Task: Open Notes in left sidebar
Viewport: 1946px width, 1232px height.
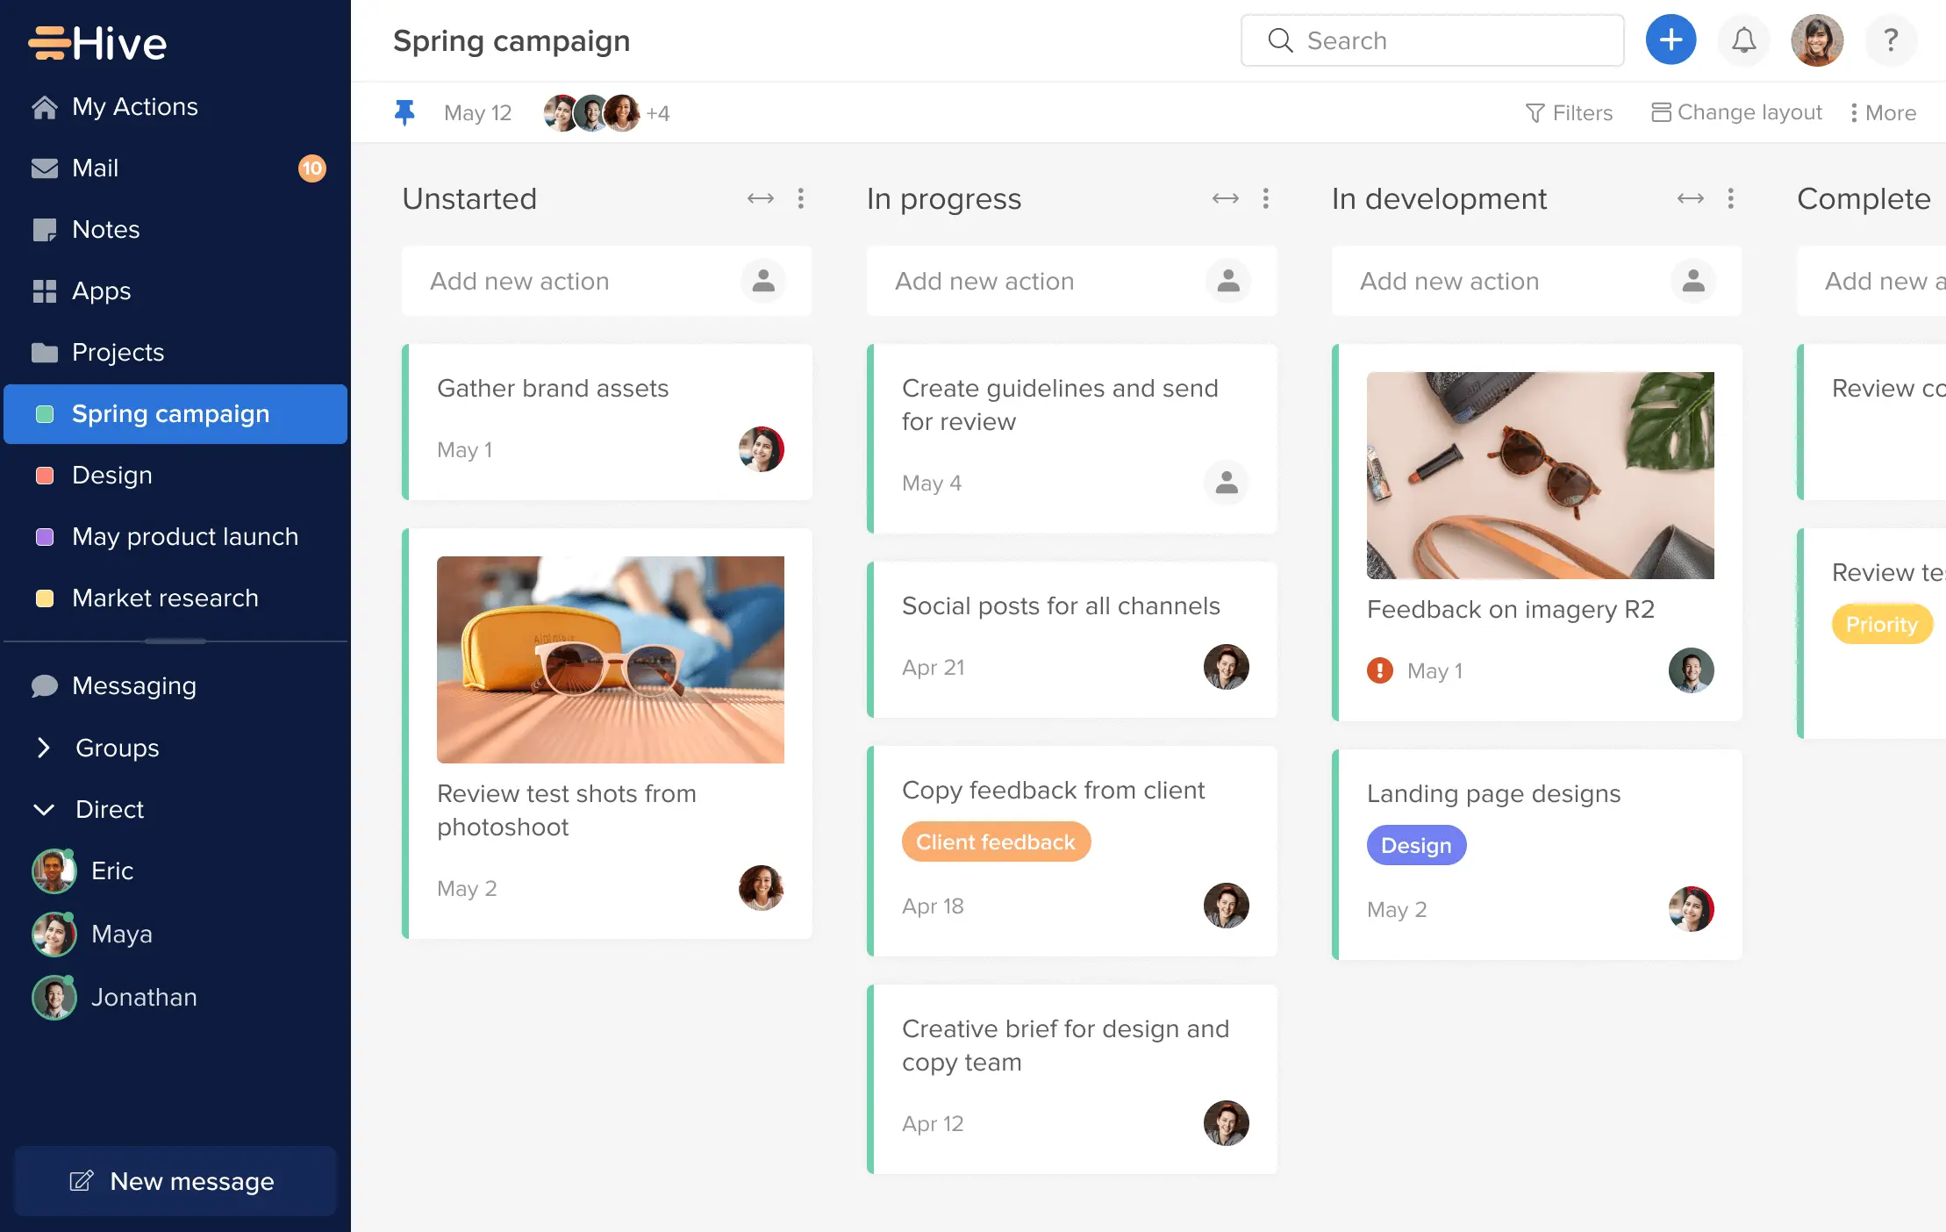Action: (105, 228)
